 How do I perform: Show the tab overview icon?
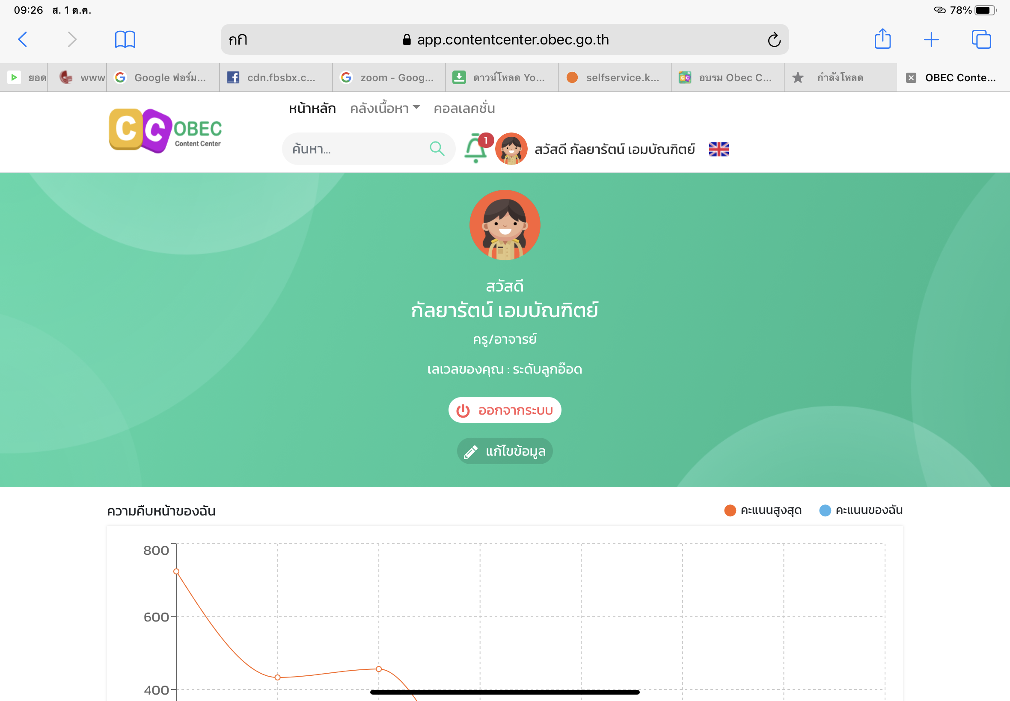click(981, 39)
